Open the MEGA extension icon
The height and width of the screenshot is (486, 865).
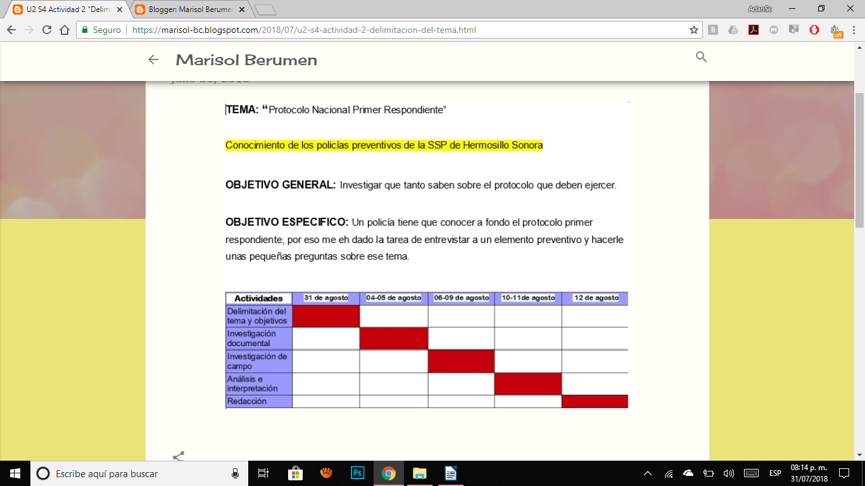774,29
